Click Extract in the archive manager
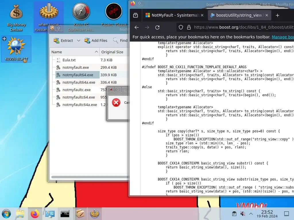This screenshot has height=220, width=294. 63,40
